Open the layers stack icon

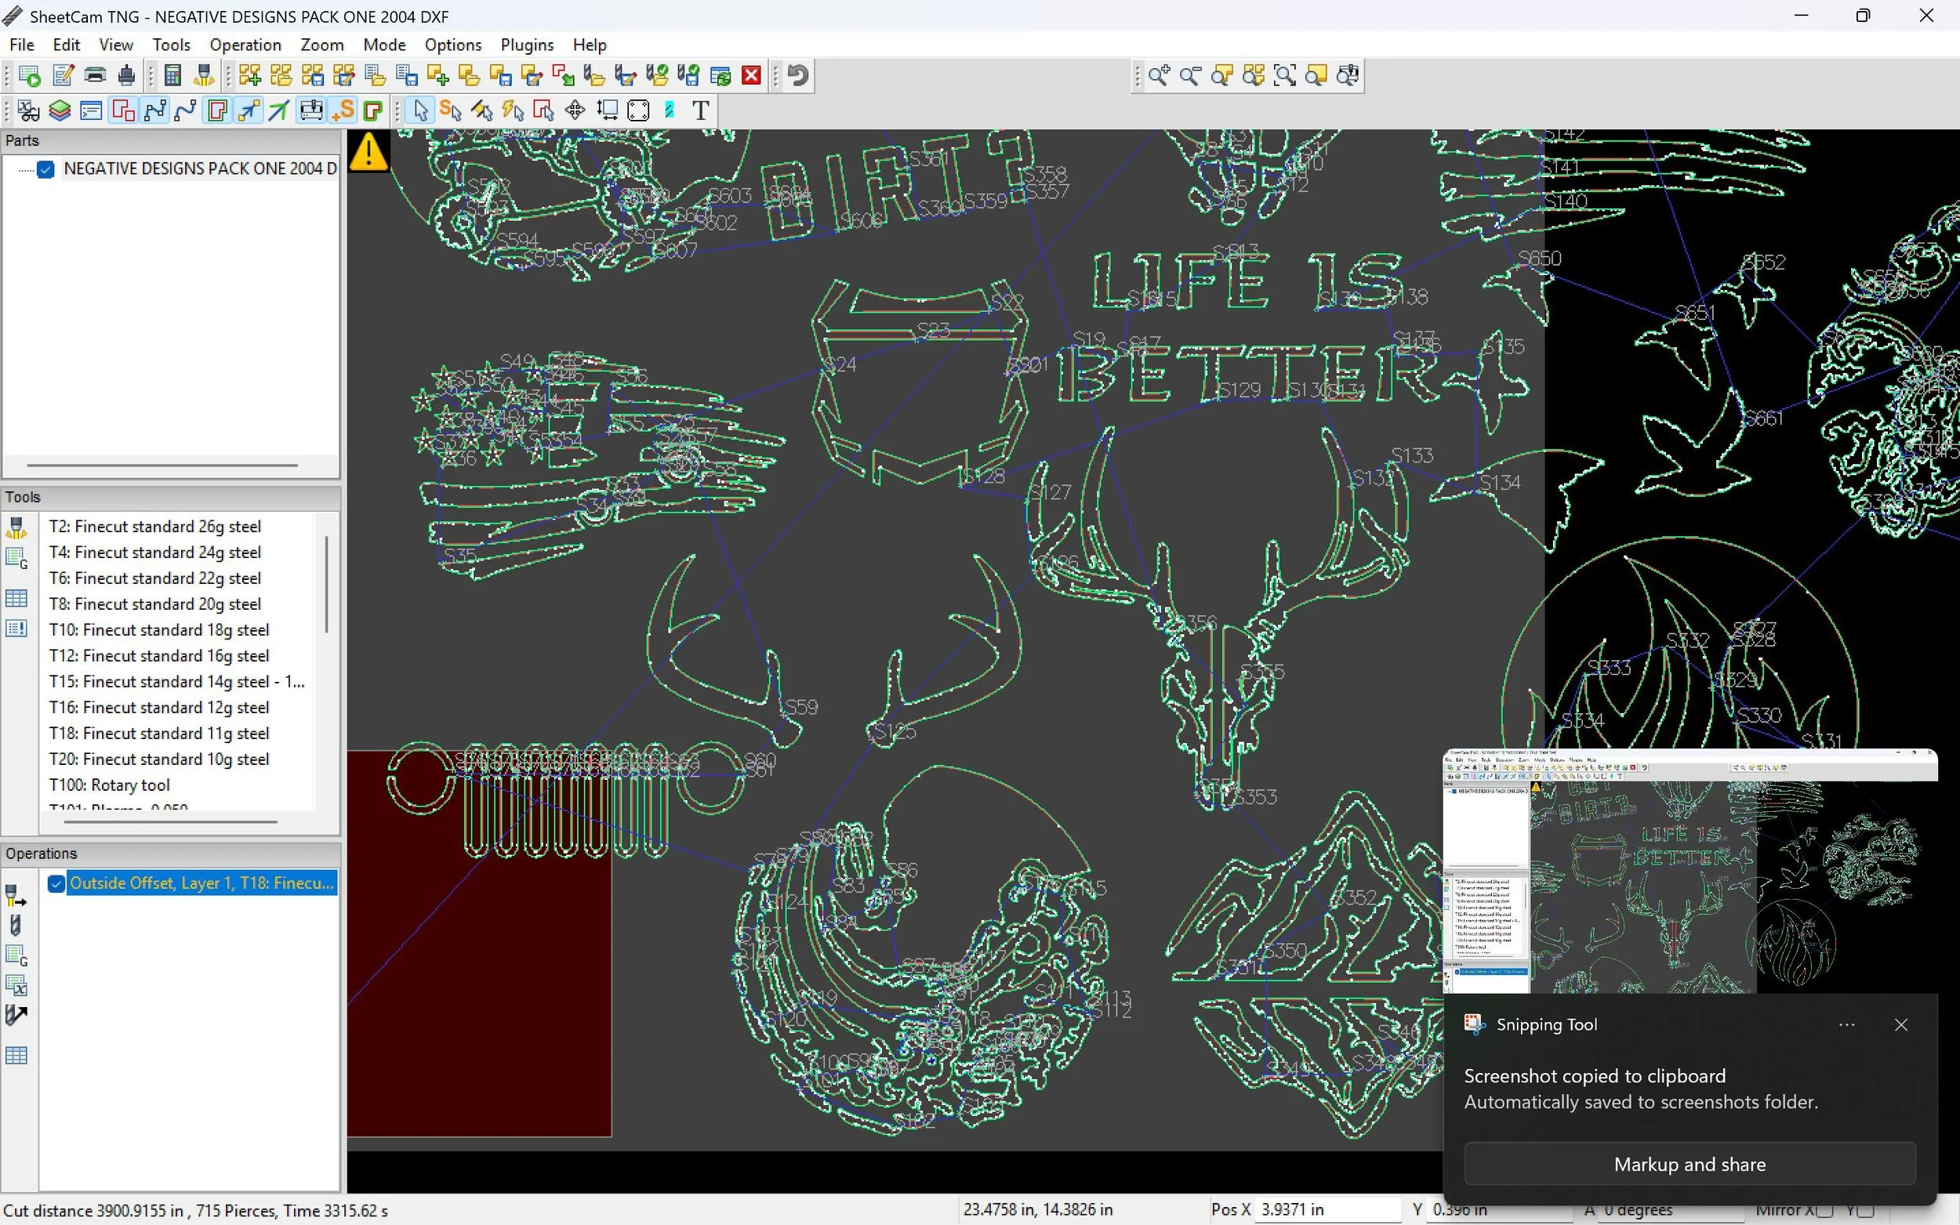pos(59,111)
